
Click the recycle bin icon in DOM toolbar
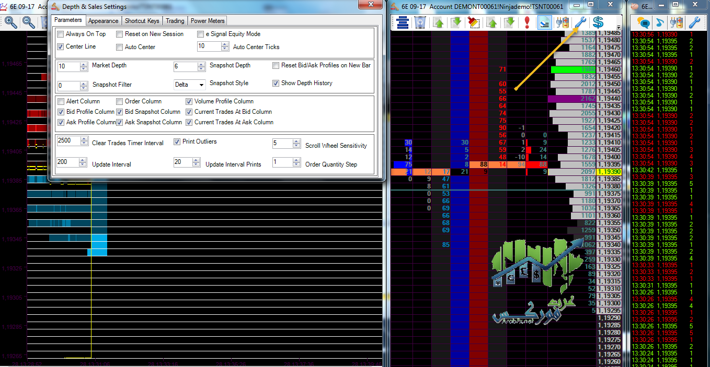(420, 22)
